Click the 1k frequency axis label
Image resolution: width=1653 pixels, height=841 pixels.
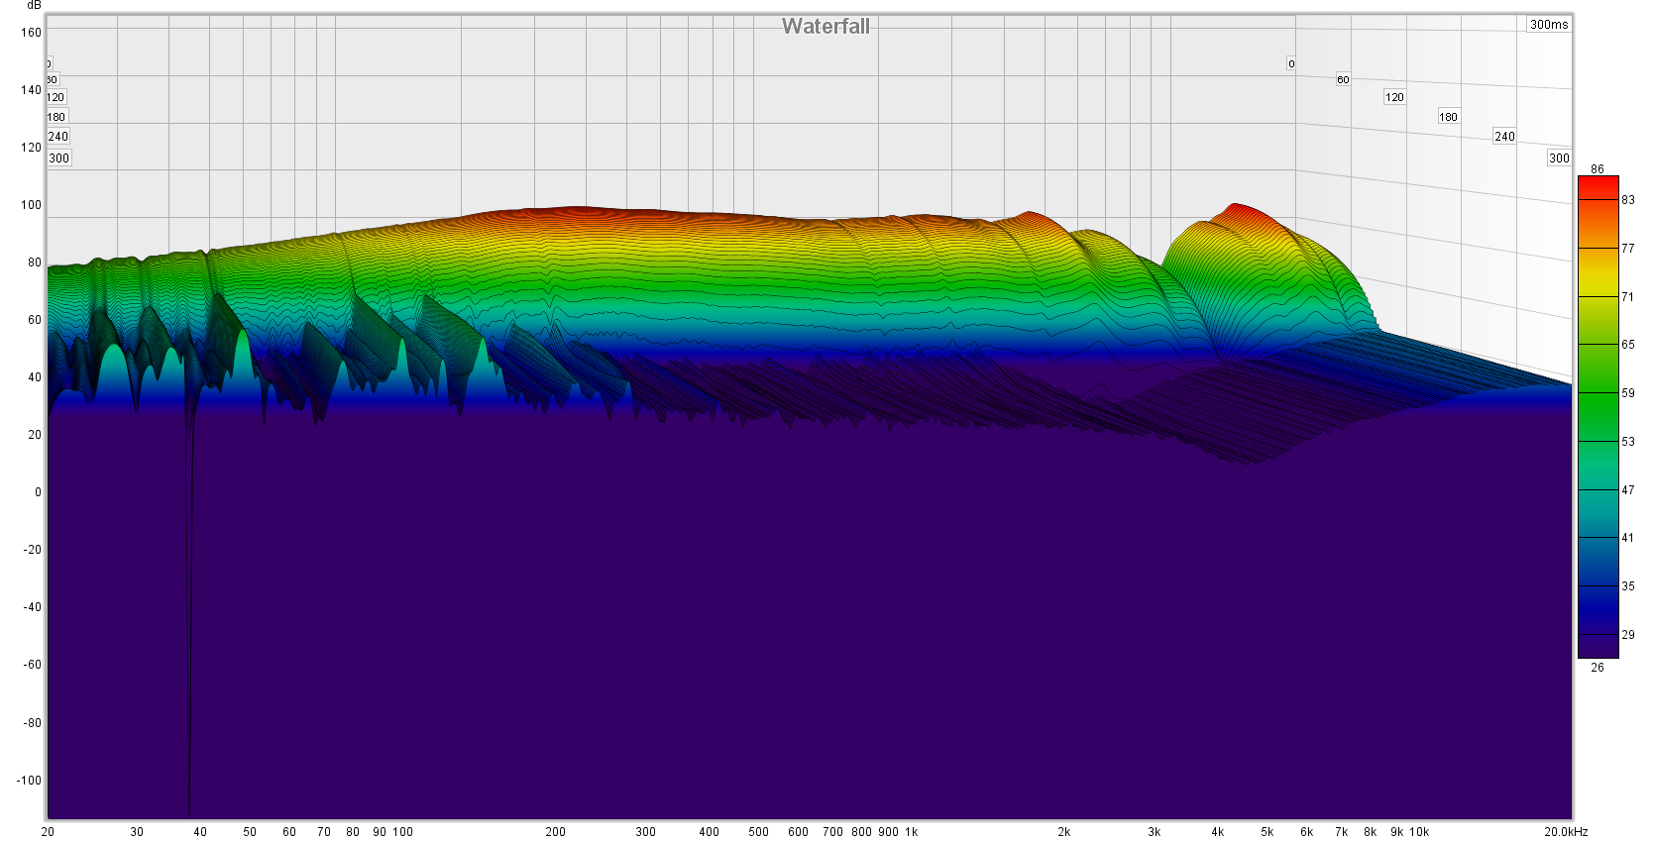911,832
